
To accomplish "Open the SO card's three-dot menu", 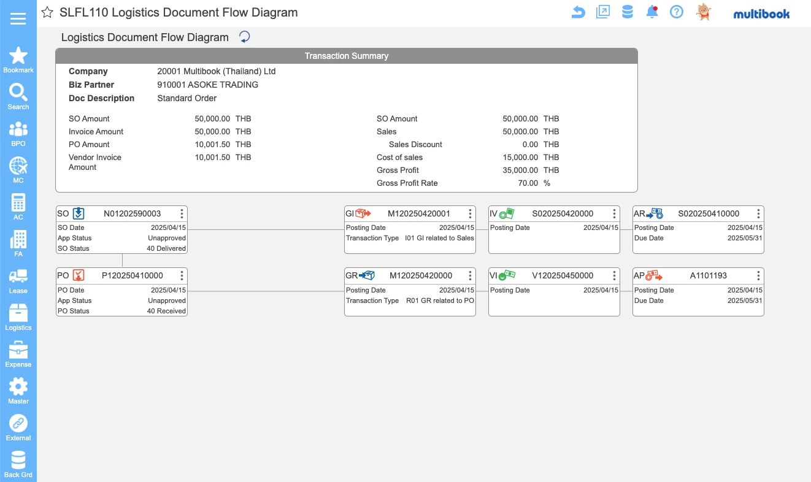I will [182, 214].
